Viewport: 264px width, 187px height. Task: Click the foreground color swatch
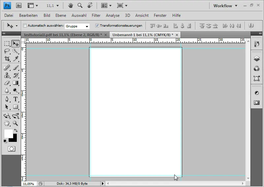point(9,133)
